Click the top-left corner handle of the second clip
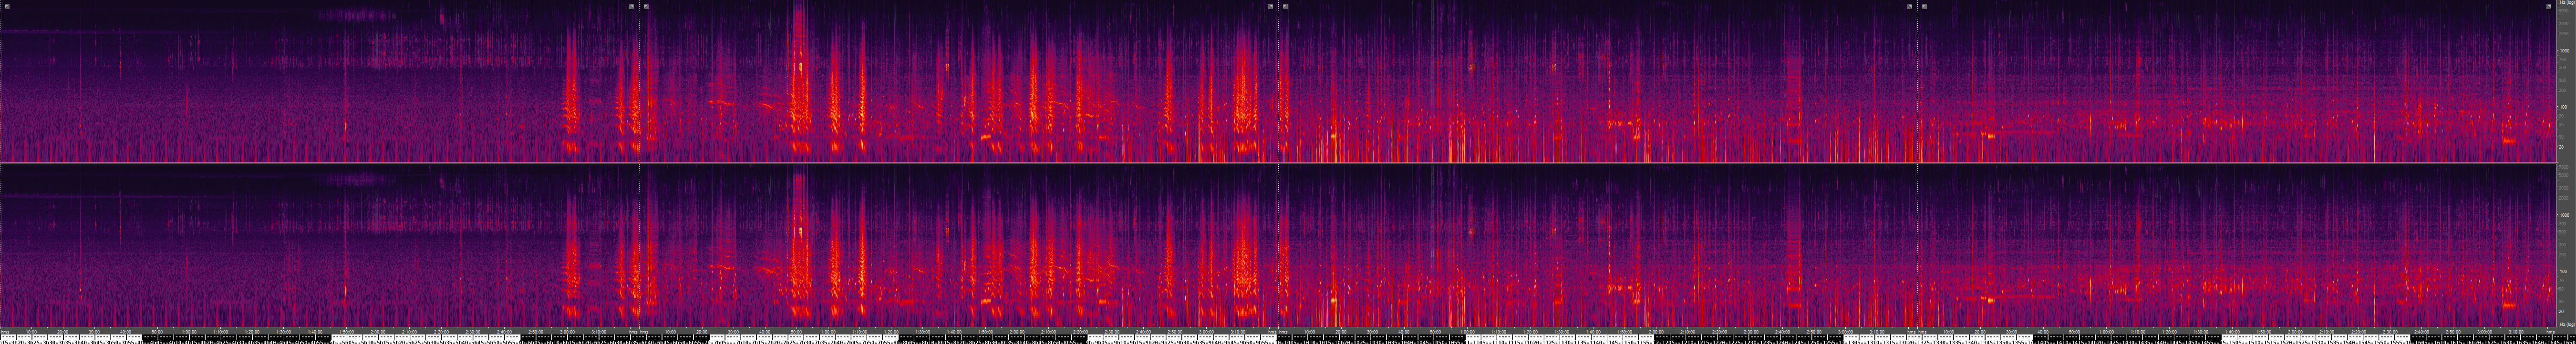The image size is (2576, 344). [x=647, y=6]
